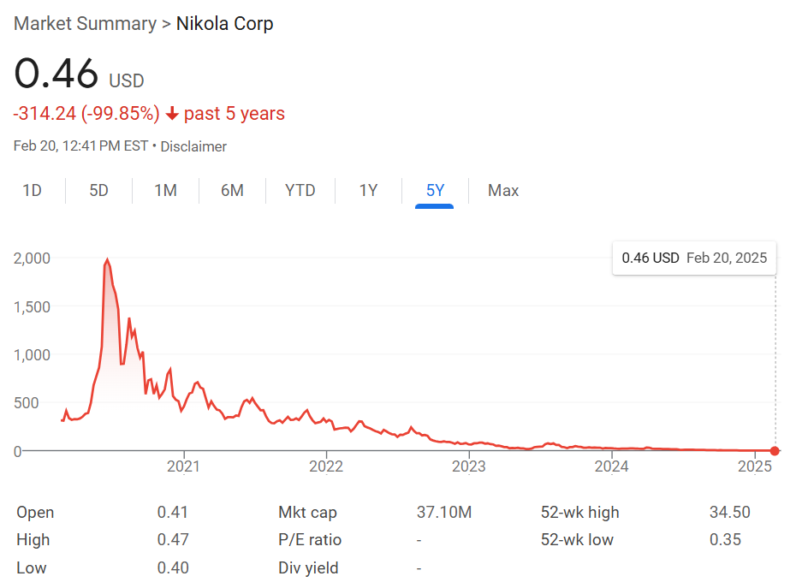The width and height of the screenshot is (802, 588).
Task: Click the 2,000 y-axis label
Action: pos(32,258)
